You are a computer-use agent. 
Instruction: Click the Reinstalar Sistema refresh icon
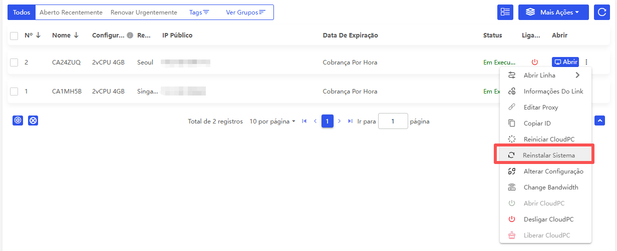click(511, 155)
